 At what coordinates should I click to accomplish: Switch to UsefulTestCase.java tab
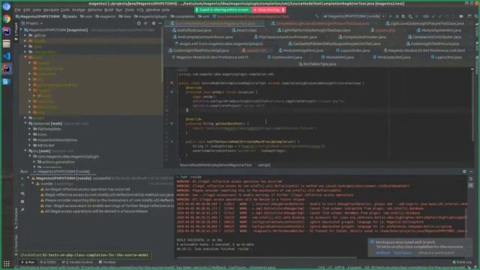pos(191,30)
